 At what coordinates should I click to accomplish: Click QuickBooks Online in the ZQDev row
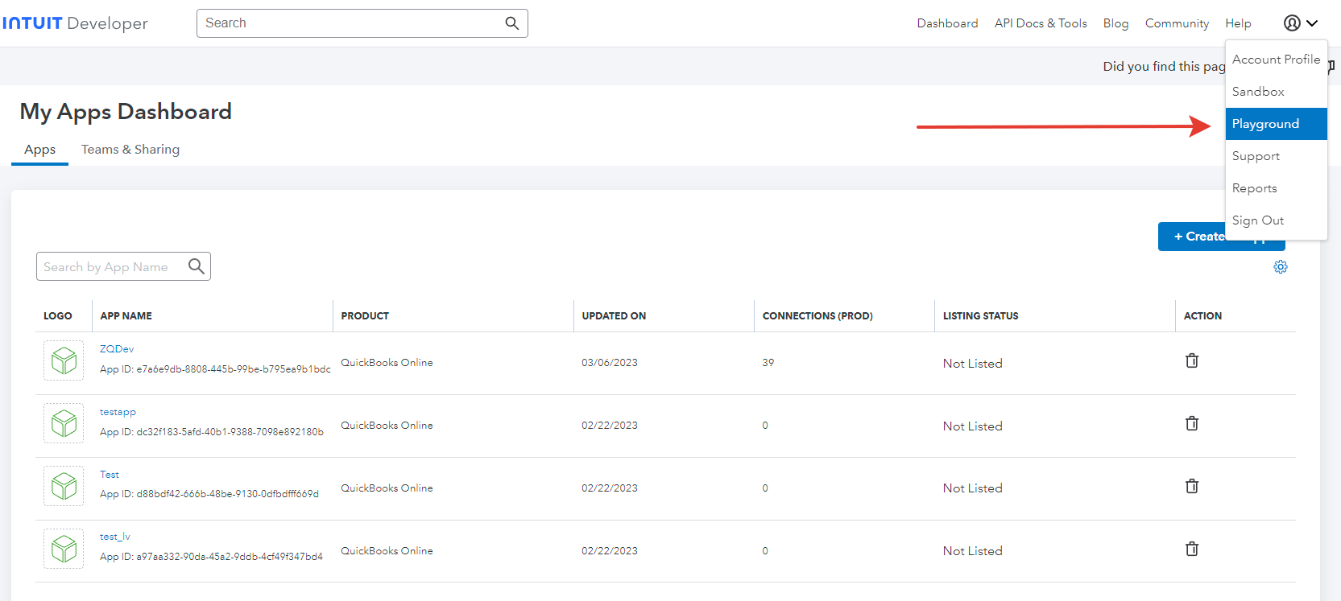(x=387, y=363)
